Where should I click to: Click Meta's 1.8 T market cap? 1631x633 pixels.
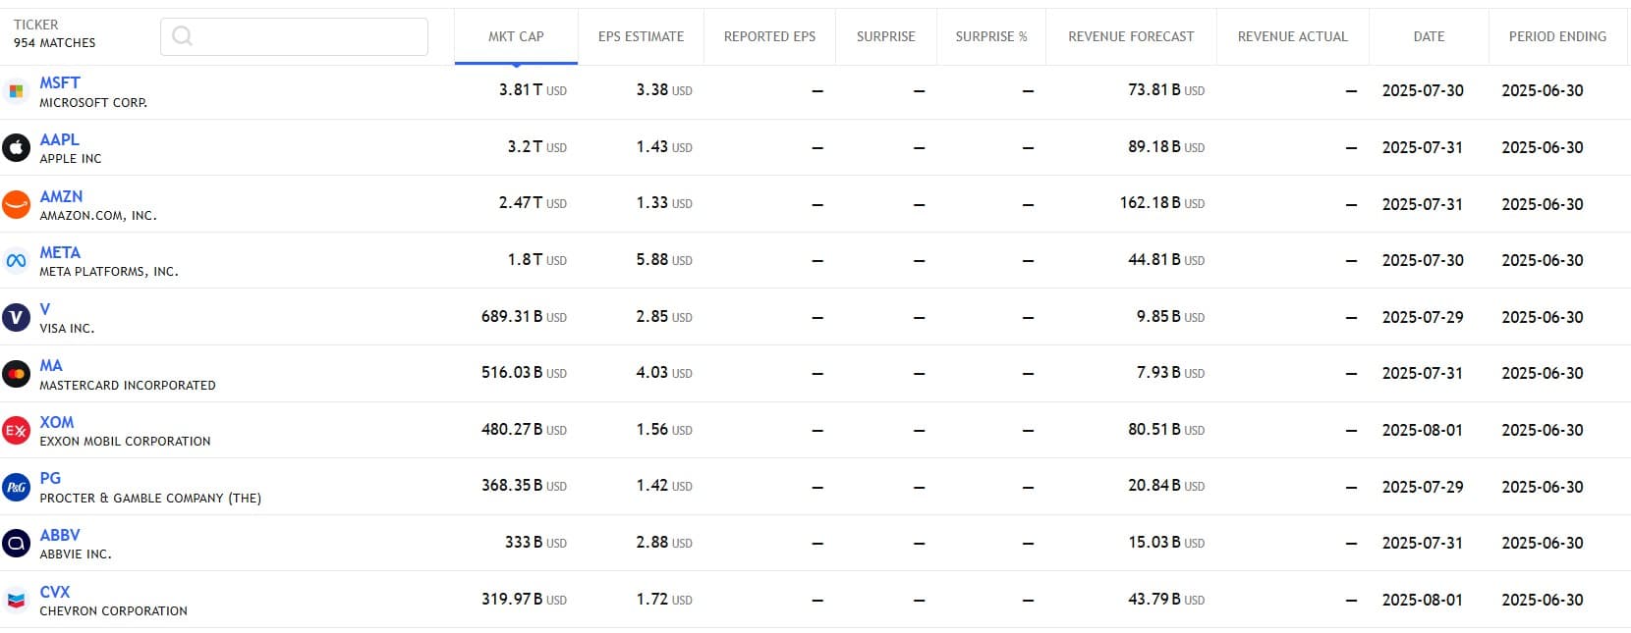(x=536, y=260)
